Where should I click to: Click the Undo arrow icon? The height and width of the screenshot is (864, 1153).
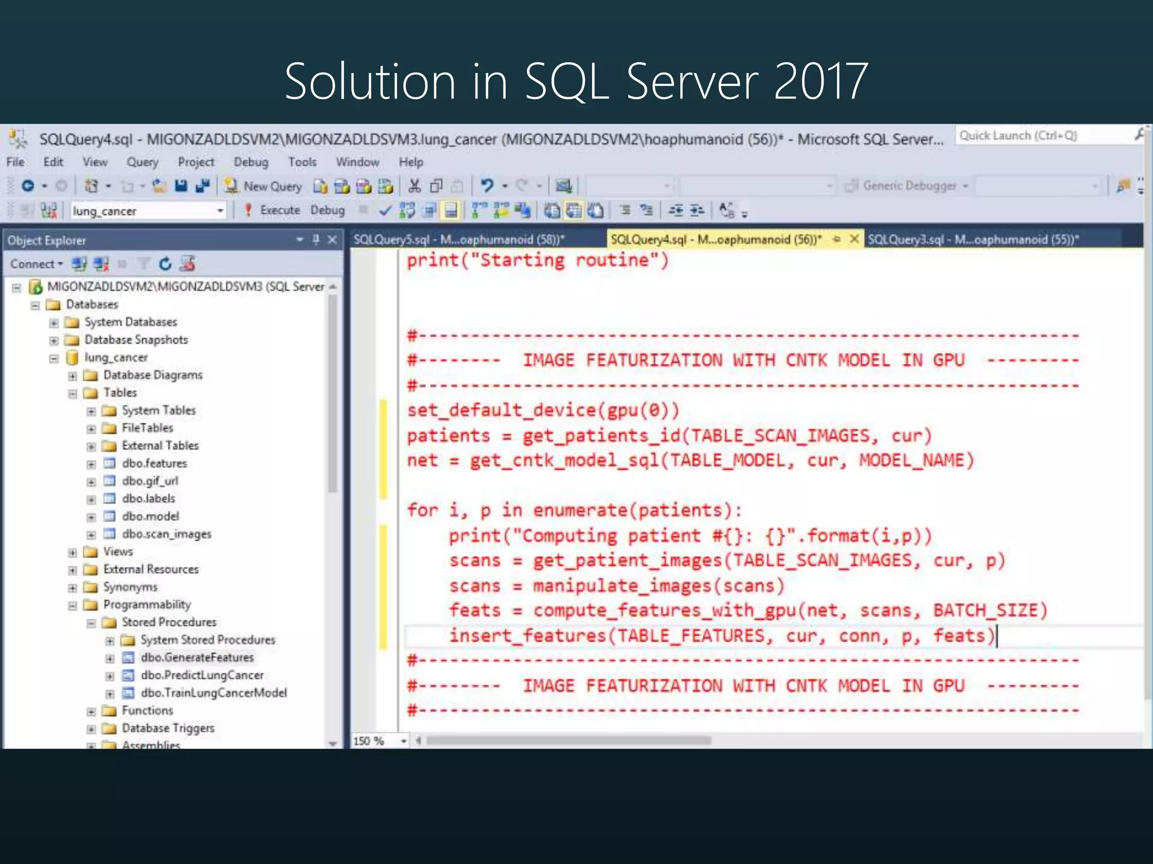487,186
